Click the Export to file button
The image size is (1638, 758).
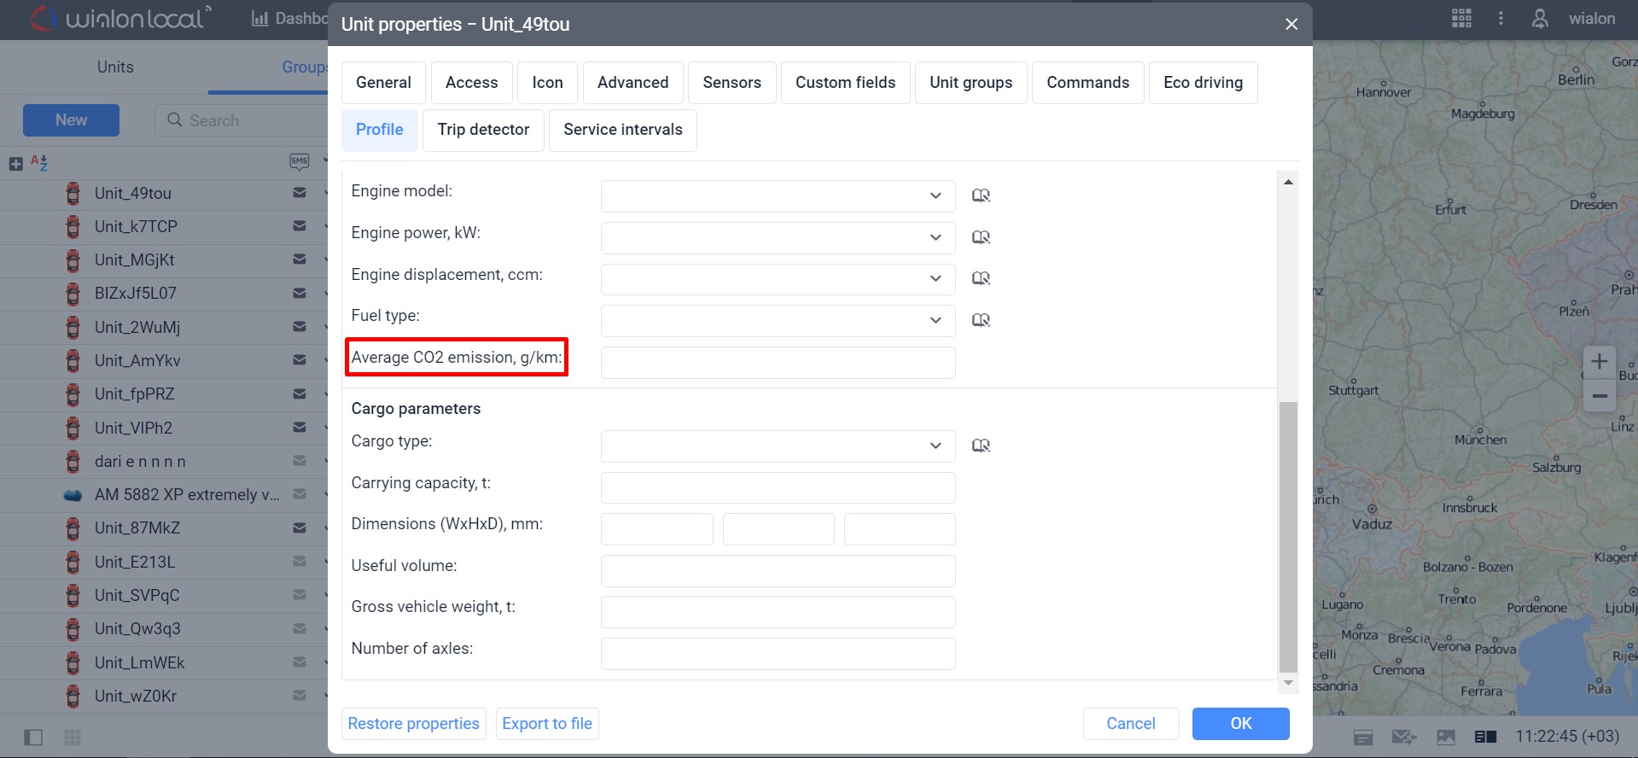[547, 724]
